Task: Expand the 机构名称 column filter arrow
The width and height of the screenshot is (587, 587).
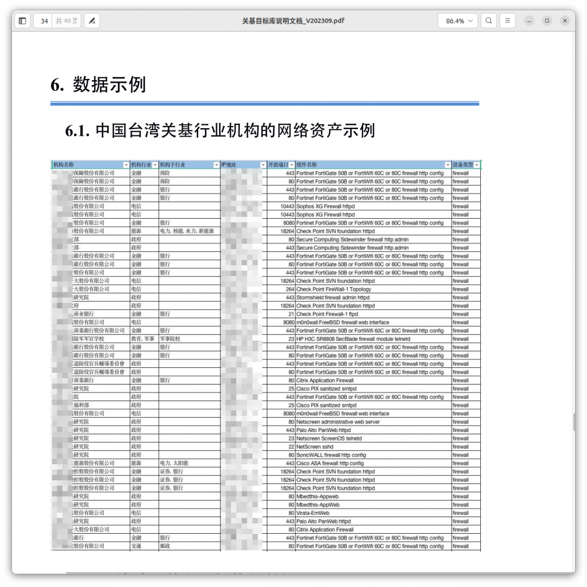Action: tap(126, 165)
